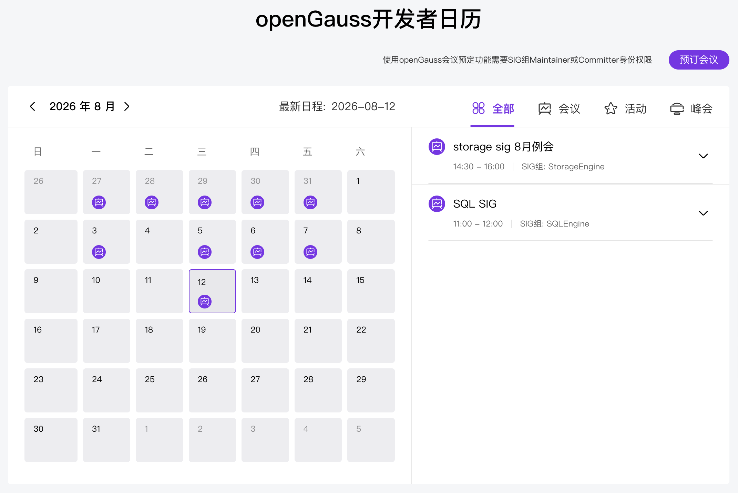The height and width of the screenshot is (493, 738).
Task: Click the 14:30 – 16:00 time text
Action: (x=479, y=167)
